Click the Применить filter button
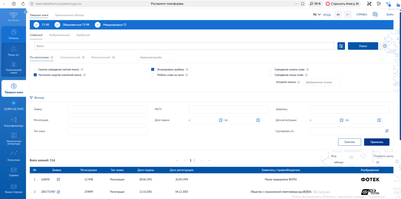The image size is (401, 199). (377, 142)
